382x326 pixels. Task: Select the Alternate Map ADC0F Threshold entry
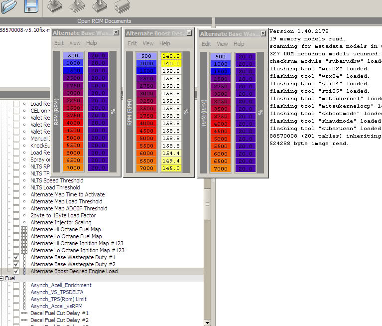(69, 208)
